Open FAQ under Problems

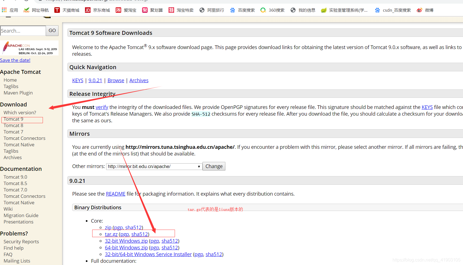pyautogui.click(x=8, y=254)
